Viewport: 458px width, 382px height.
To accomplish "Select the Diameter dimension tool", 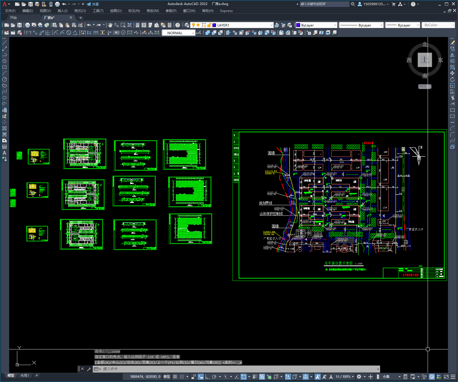I will (x=69, y=33).
